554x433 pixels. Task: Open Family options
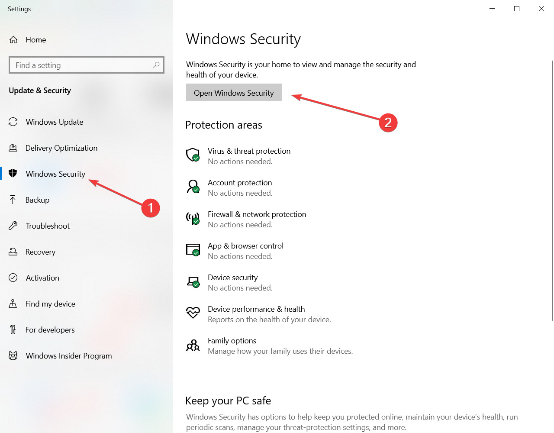coord(232,340)
